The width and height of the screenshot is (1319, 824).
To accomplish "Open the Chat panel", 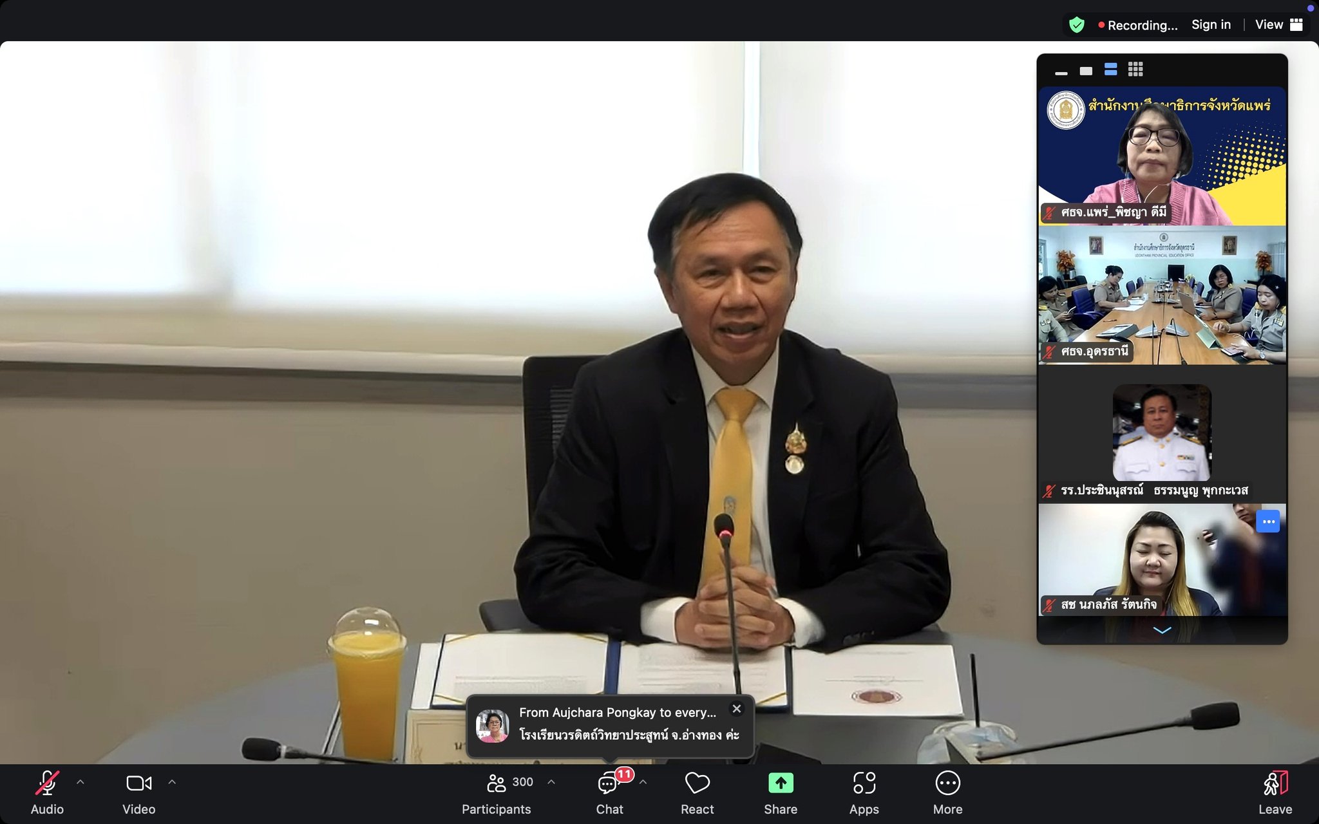I will [x=608, y=784].
